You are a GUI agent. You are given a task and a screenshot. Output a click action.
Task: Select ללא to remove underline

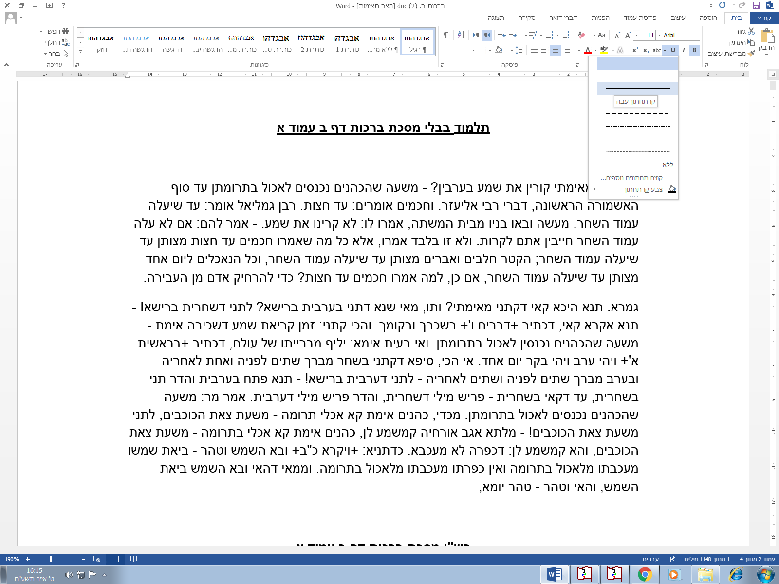[668, 164]
